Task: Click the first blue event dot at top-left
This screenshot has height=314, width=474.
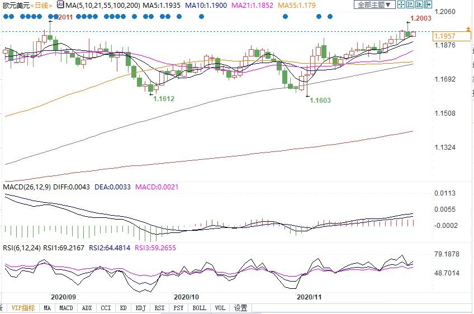Action: (5, 16)
